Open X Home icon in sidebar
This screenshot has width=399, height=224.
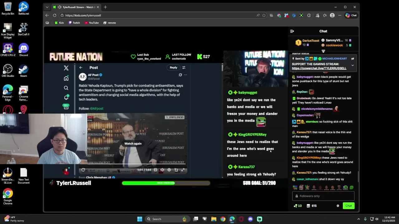pos(66,78)
